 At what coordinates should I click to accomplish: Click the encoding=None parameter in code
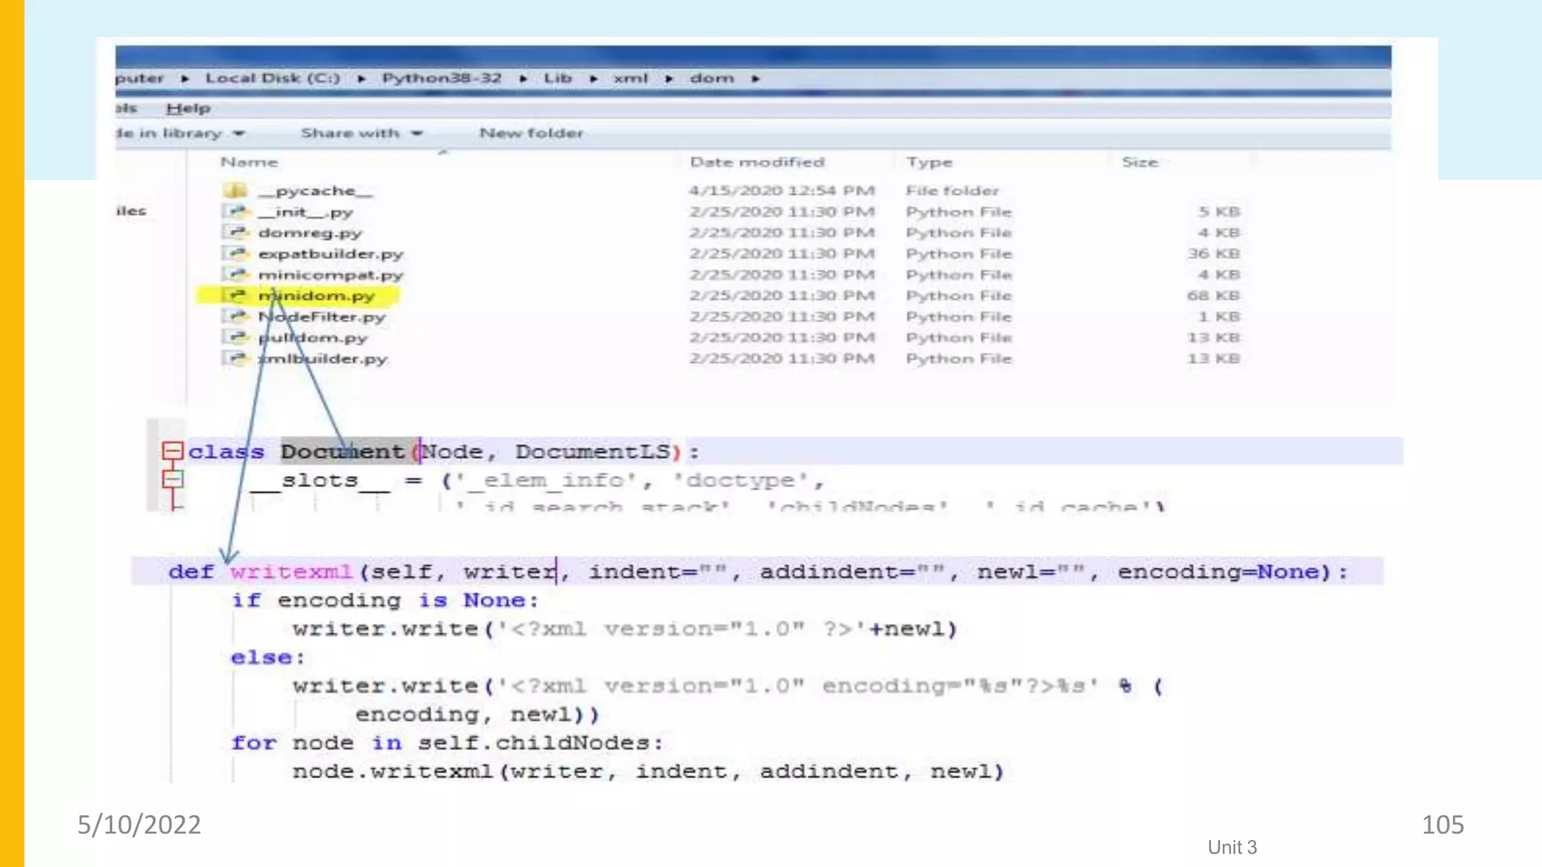1219,572
